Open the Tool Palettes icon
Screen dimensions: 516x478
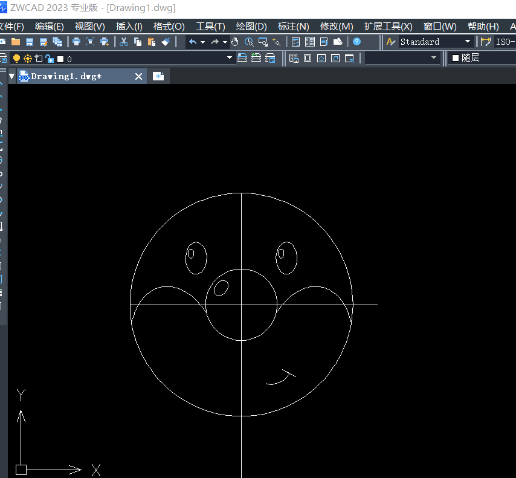324,42
